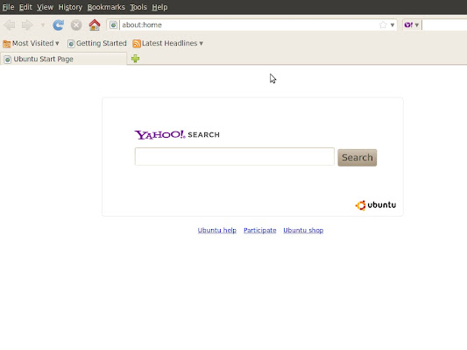Go forward with the Forward arrow button
Image resolution: width=467 pixels, height=350 pixels.
[x=27, y=25]
